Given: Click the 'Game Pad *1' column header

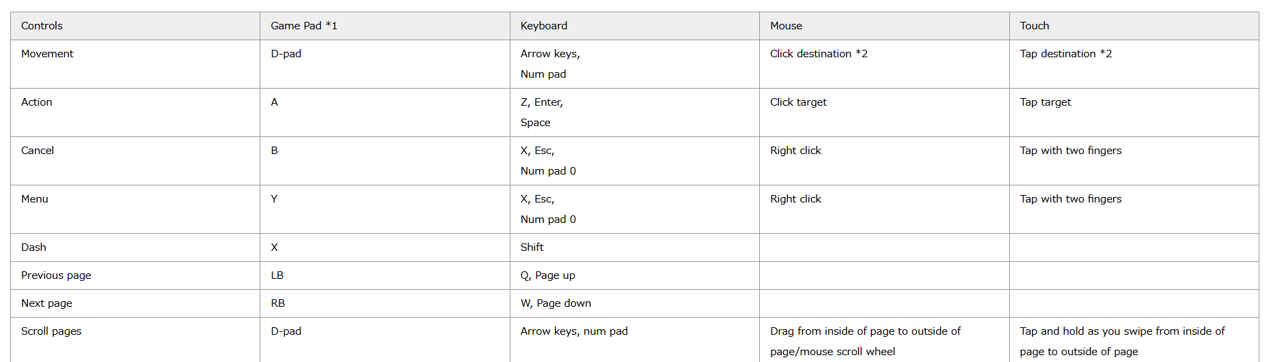Looking at the screenshot, I should 304,26.
